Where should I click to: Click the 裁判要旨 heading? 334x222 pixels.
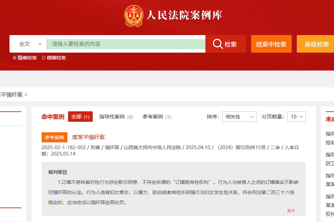coord(58,172)
